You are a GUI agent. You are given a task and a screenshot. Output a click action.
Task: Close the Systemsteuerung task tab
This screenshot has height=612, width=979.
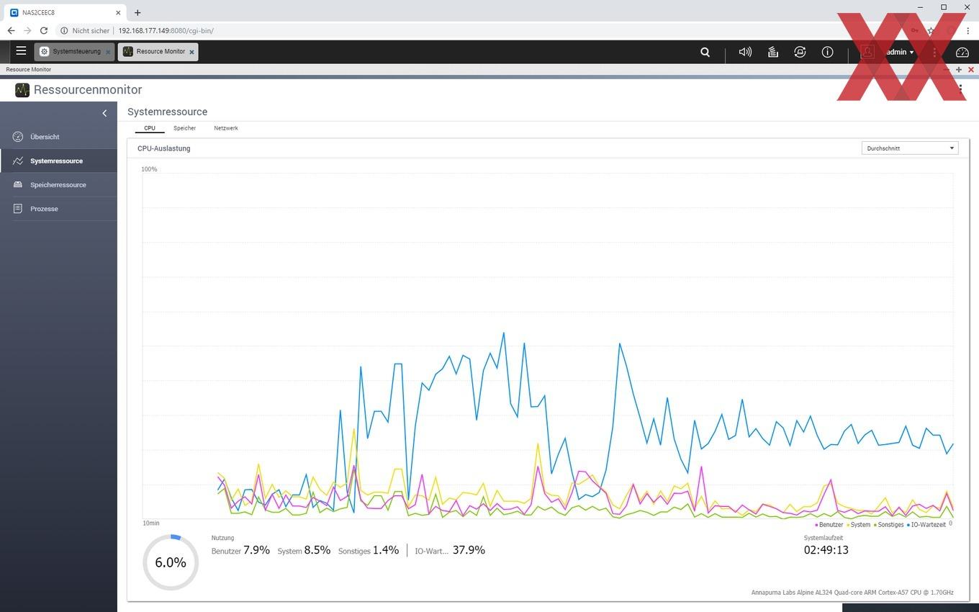tap(108, 52)
